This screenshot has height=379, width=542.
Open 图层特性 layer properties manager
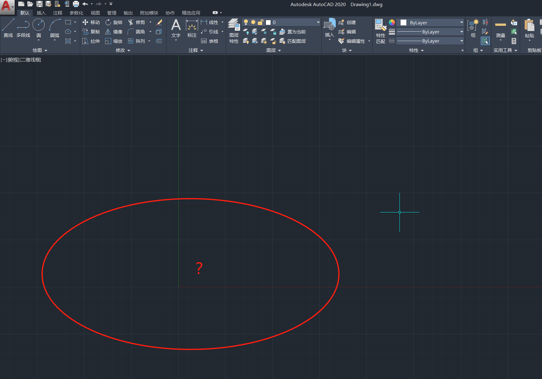tap(234, 31)
